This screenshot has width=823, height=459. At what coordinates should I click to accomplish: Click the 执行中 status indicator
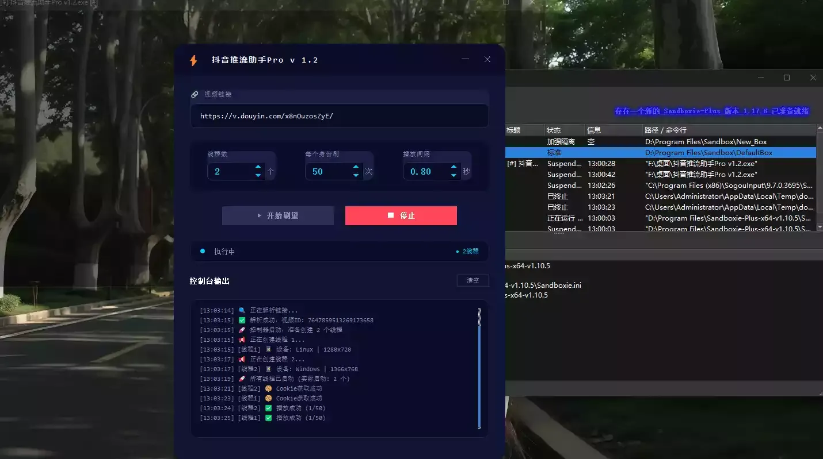(x=218, y=252)
